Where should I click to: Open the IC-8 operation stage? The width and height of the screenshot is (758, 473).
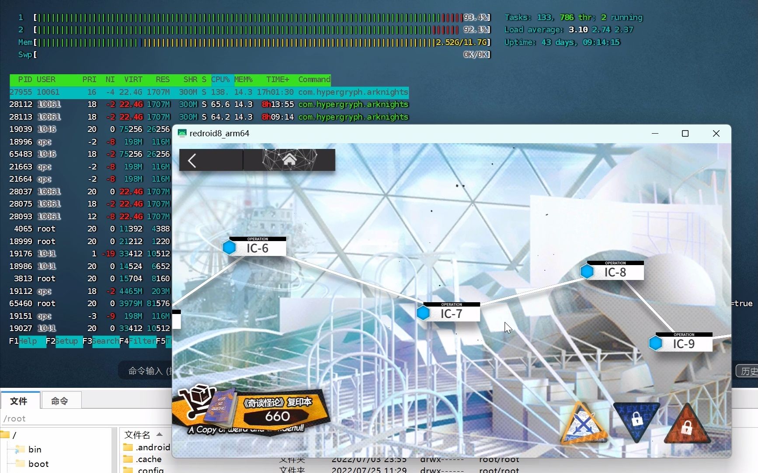coord(615,270)
